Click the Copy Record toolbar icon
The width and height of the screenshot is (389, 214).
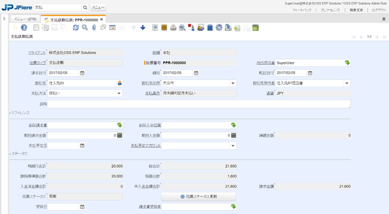pos(45,27)
